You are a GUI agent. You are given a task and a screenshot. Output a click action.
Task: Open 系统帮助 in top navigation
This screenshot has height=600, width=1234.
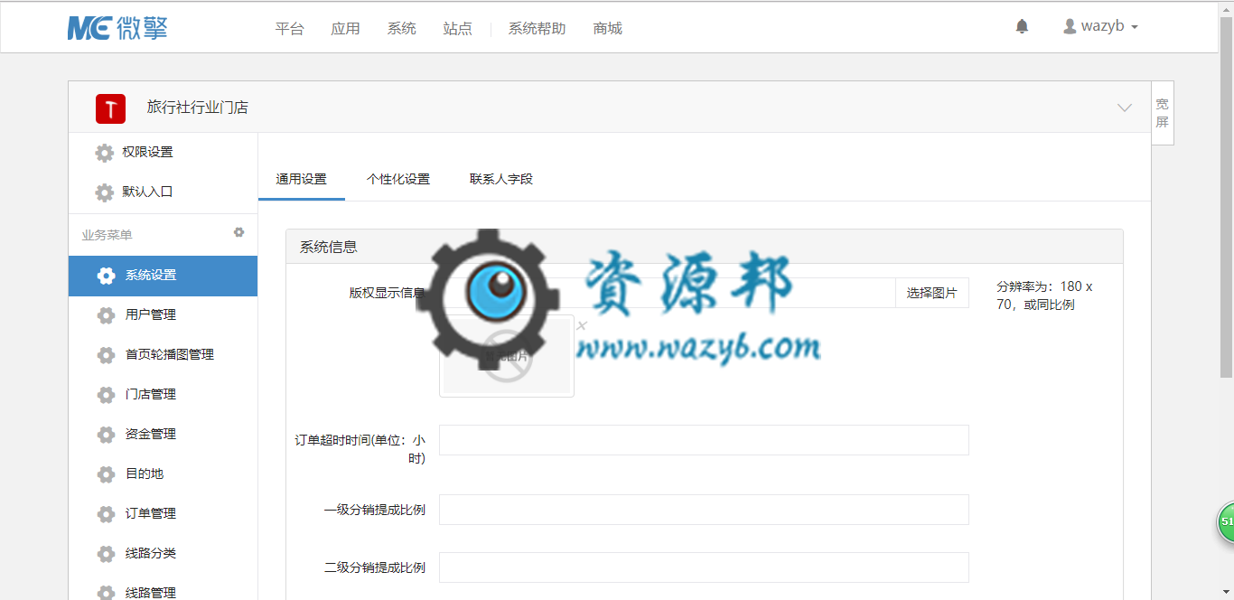coord(537,28)
